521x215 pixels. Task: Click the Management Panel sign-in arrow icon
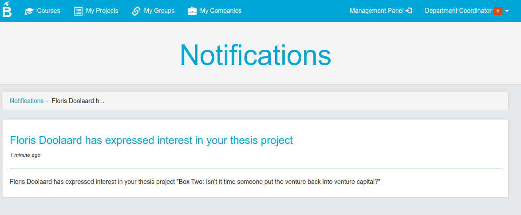409,11
